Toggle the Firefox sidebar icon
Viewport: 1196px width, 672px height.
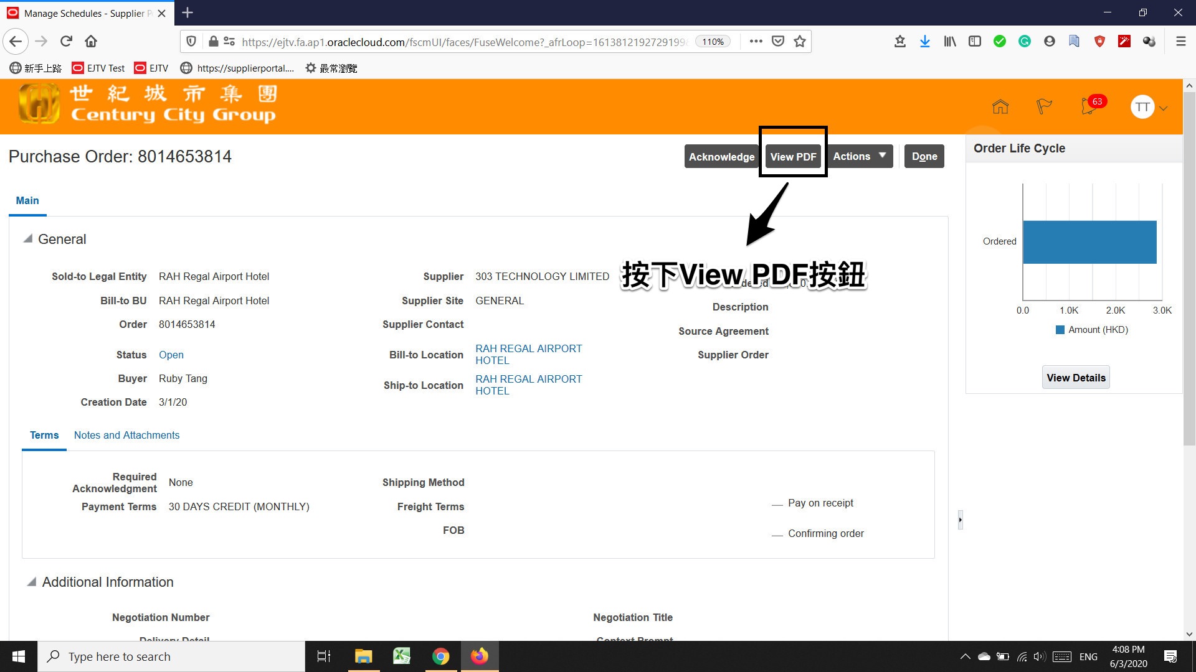(975, 42)
